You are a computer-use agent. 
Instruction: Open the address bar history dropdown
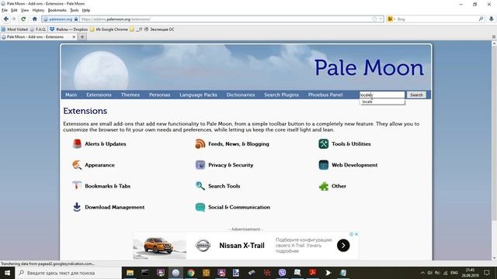pos(381,19)
